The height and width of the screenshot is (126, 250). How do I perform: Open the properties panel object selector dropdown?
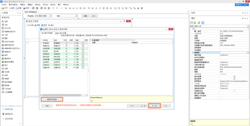tap(248, 26)
